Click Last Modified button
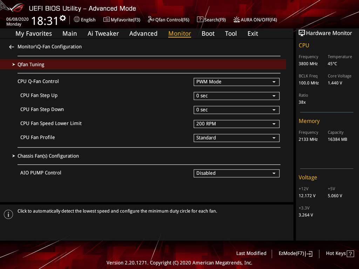 (x=251, y=254)
